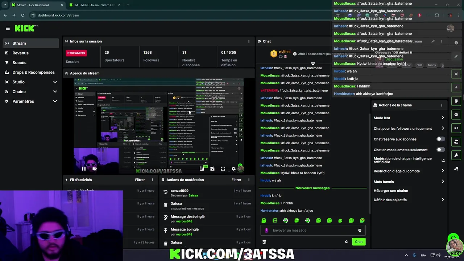Image resolution: width=464 pixels, height=261 pixels.
Task: Pause the stream preview playback
Action: coord(84,169)
